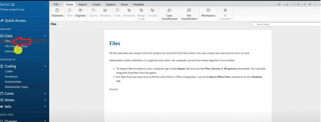The height and width of the screenshot is (122, 321).
Task: Open the feedback chat bubble icon
Action: coord(310,4)
